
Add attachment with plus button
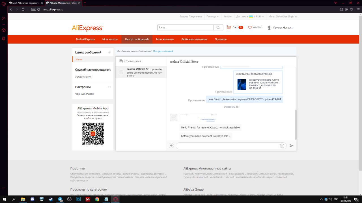click(171, 146)
